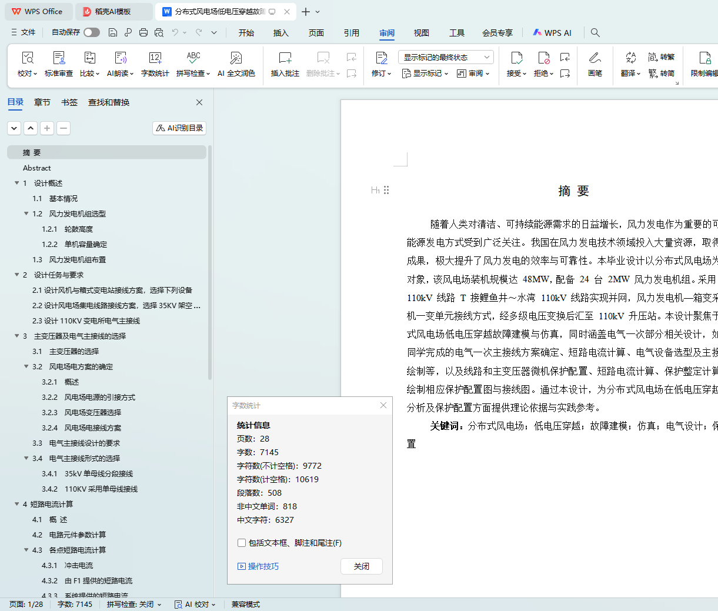Collapse the 短路电流计算 chapter node
718x611 pixels.
click(17, 505)
